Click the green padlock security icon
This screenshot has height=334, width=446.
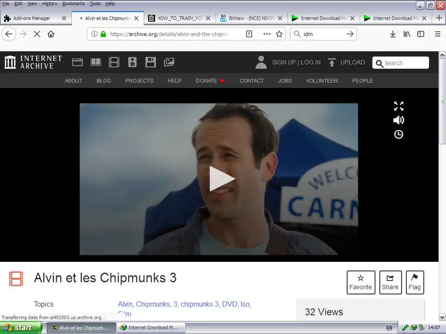click(103, 34)
